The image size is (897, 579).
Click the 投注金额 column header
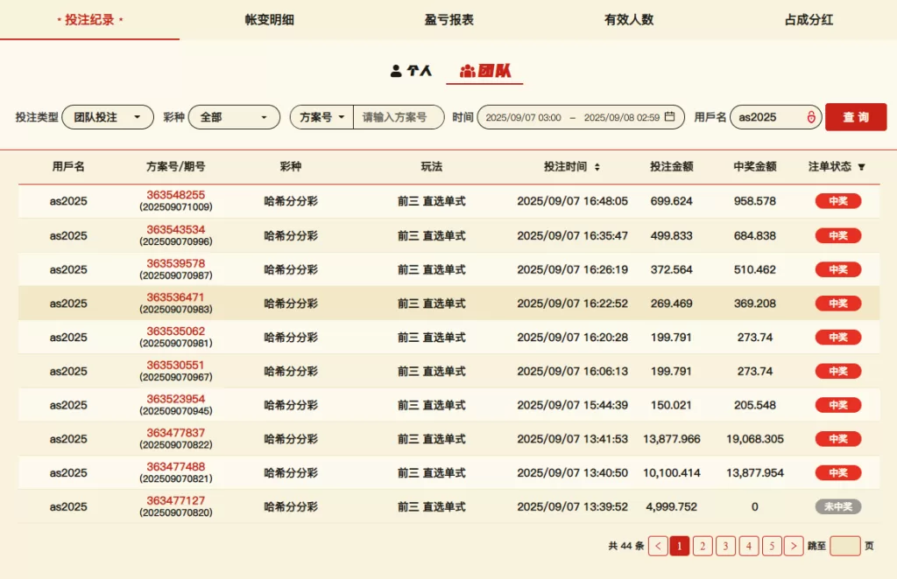click(x=671, y=167)
